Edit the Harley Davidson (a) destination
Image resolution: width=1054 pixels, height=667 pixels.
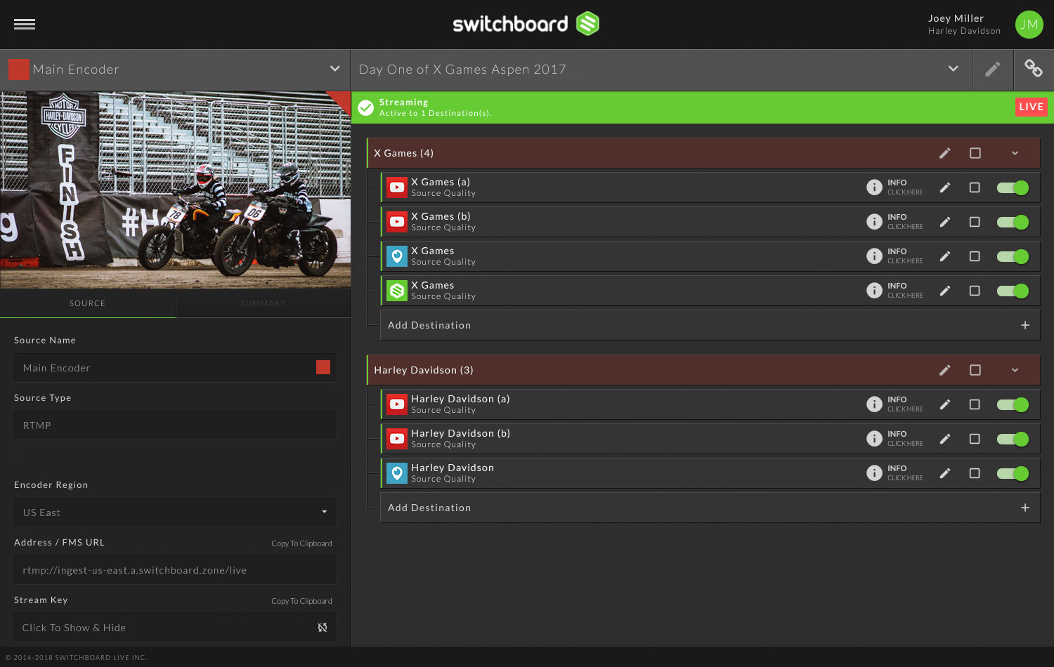(945, 404)
